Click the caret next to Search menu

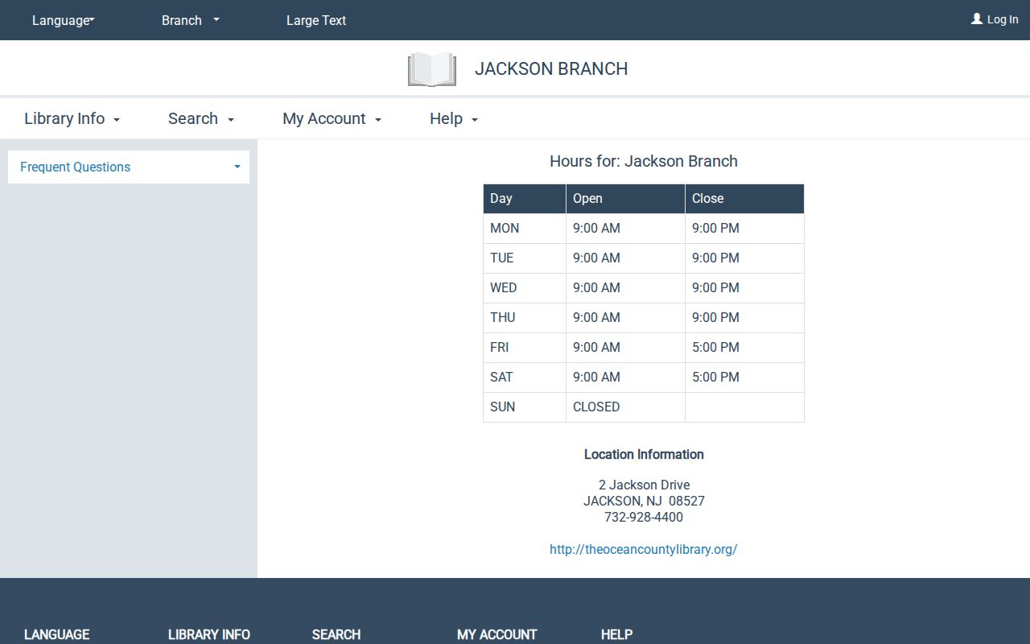[x=231, y=120]
